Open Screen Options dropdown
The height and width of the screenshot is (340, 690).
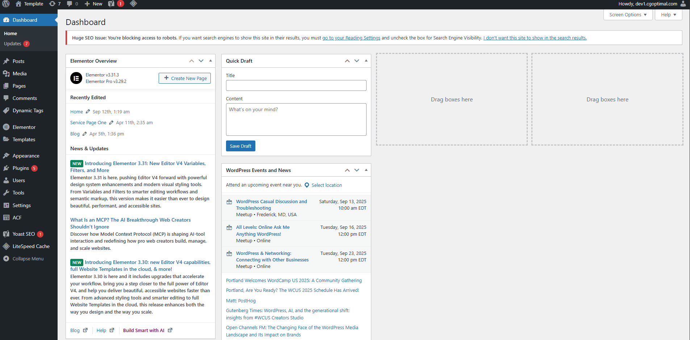tap(628, 15)
